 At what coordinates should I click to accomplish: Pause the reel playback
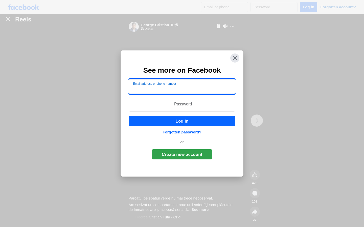click(x=218, y=26)
